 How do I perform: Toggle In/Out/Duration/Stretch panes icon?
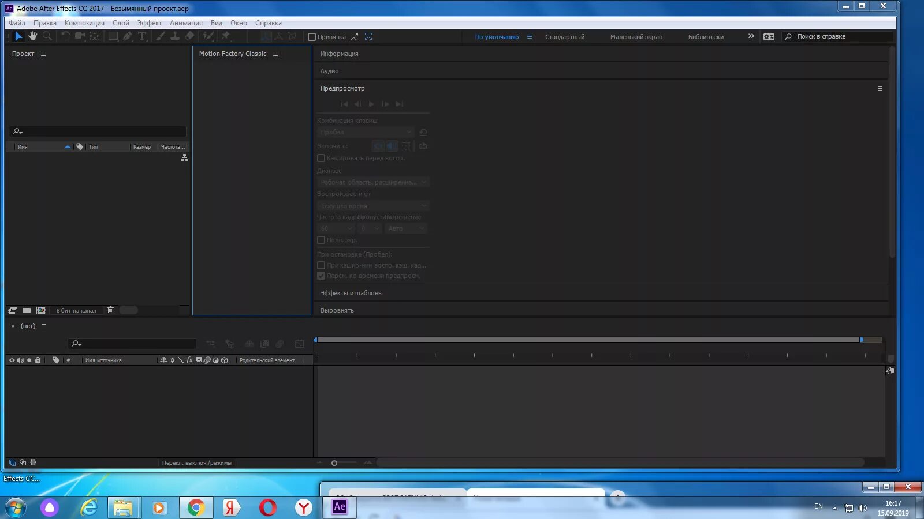[x=33, y=462]
